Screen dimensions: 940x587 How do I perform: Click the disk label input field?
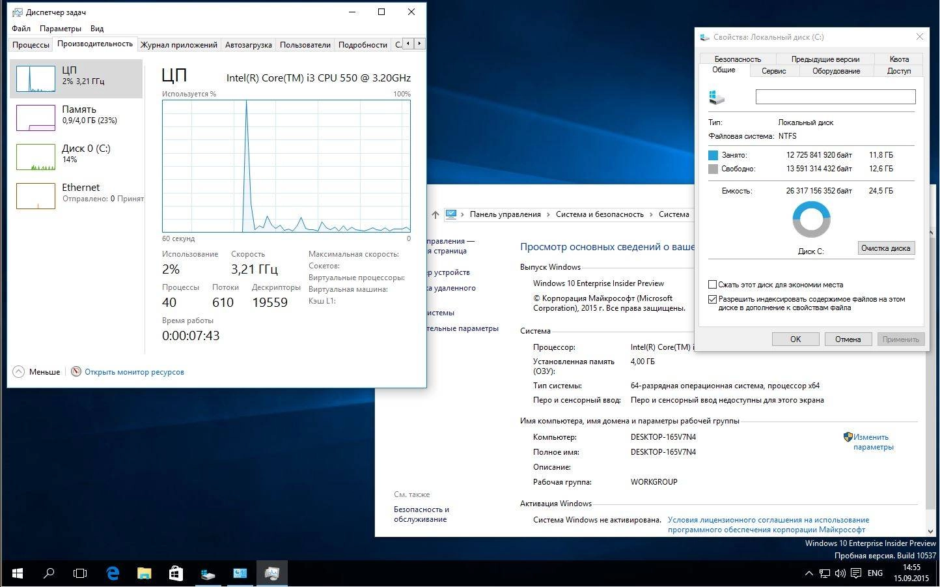(835, 96)
